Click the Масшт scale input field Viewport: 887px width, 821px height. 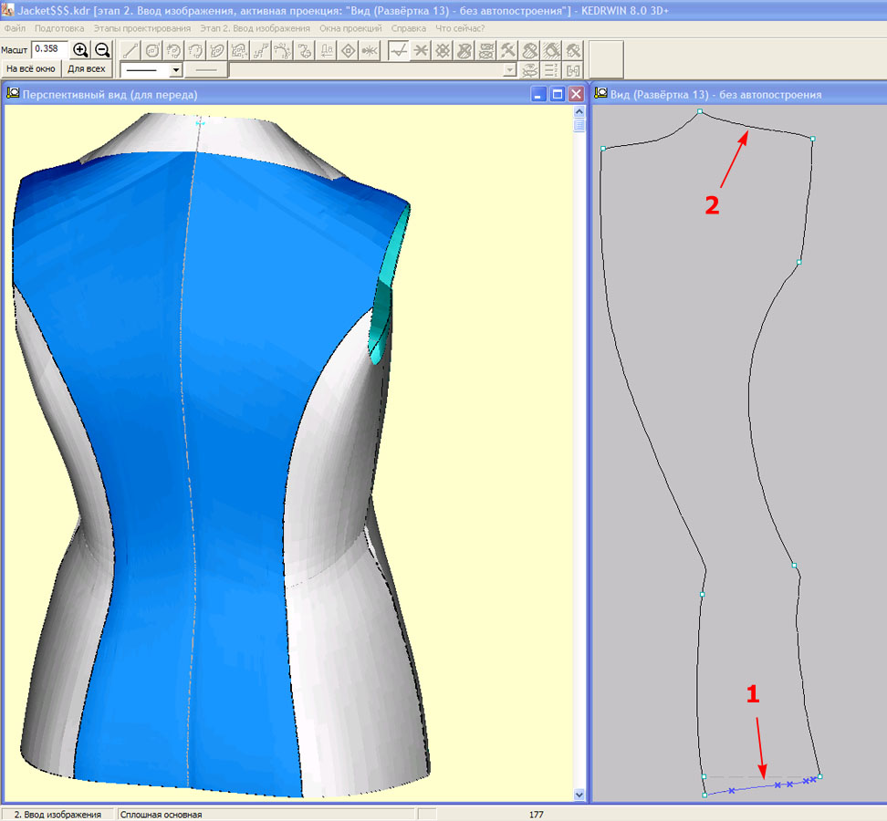pos(48,49)
